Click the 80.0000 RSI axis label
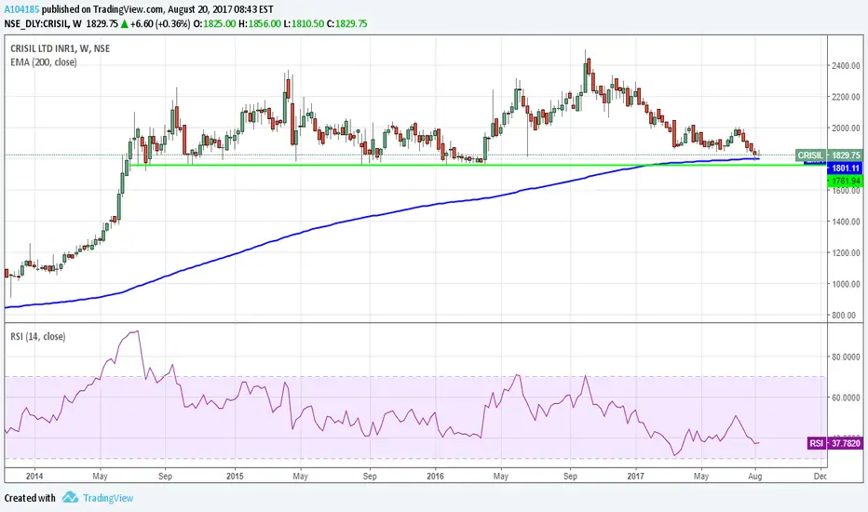Screen dimensions: 868x512 (846, 357)
